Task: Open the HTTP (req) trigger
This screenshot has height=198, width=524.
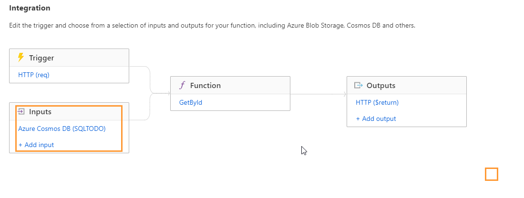Action: click(34, 75)
